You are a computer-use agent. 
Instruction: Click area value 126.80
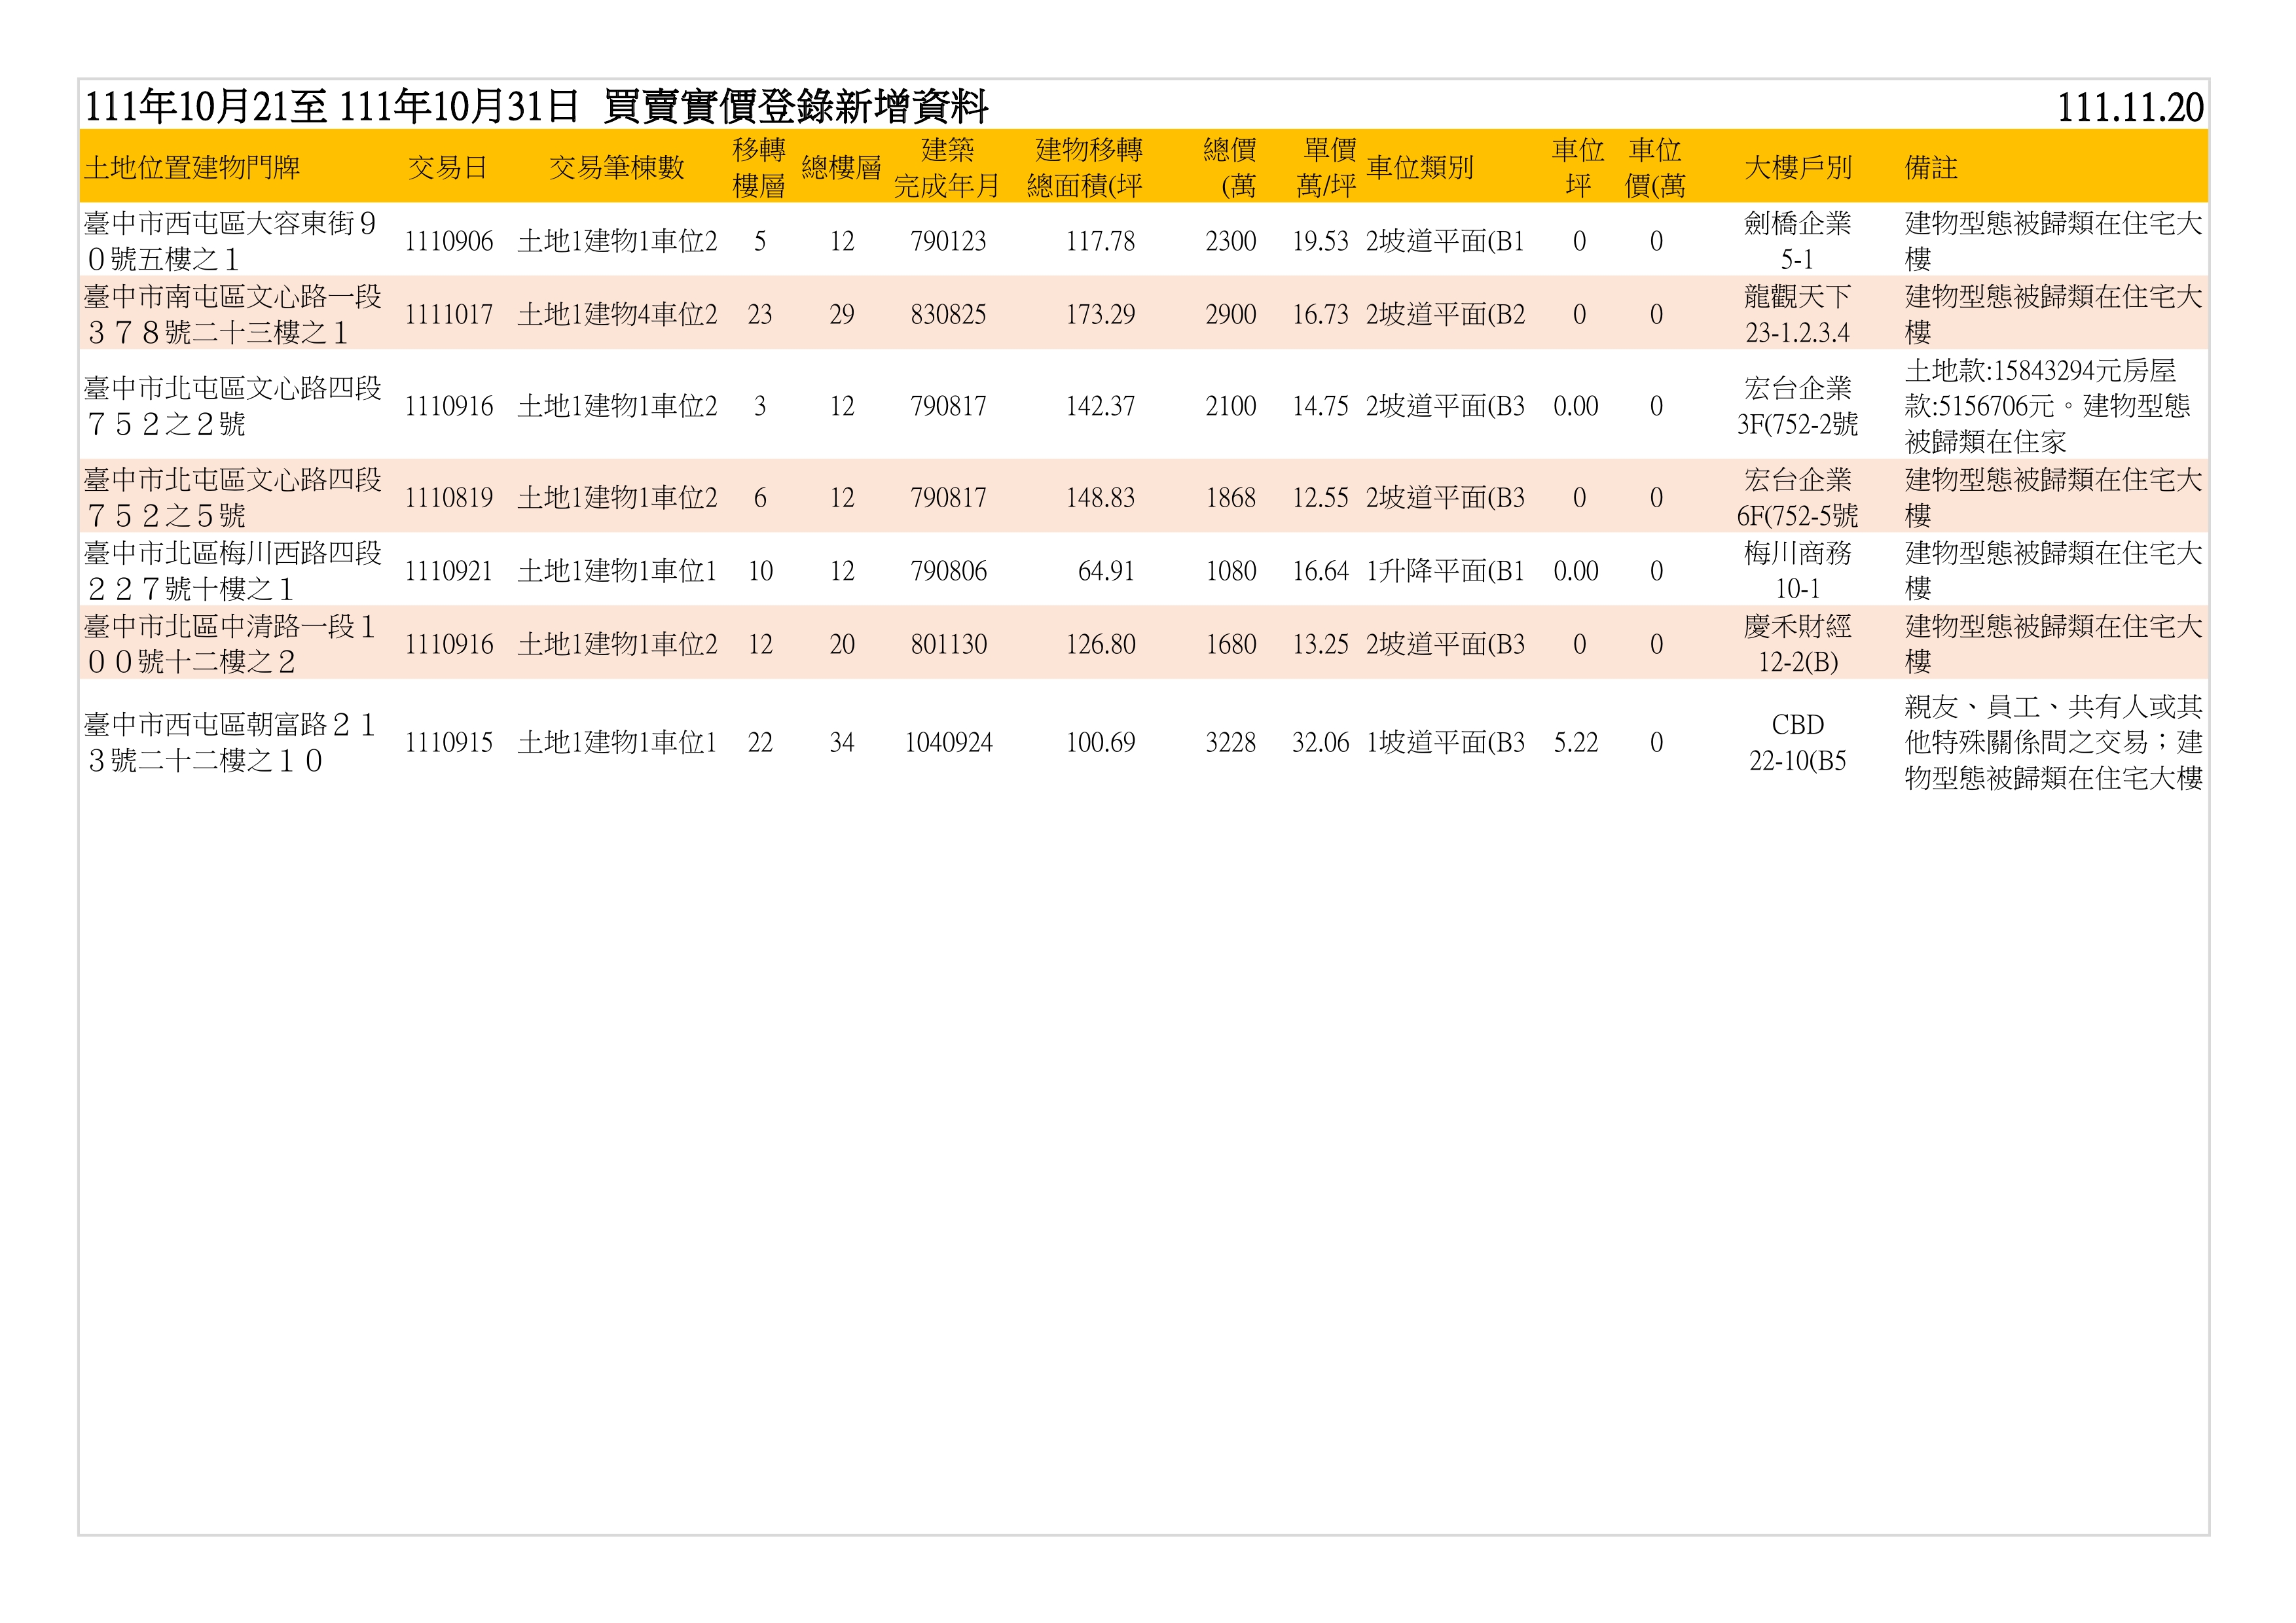click(1100, 643)
